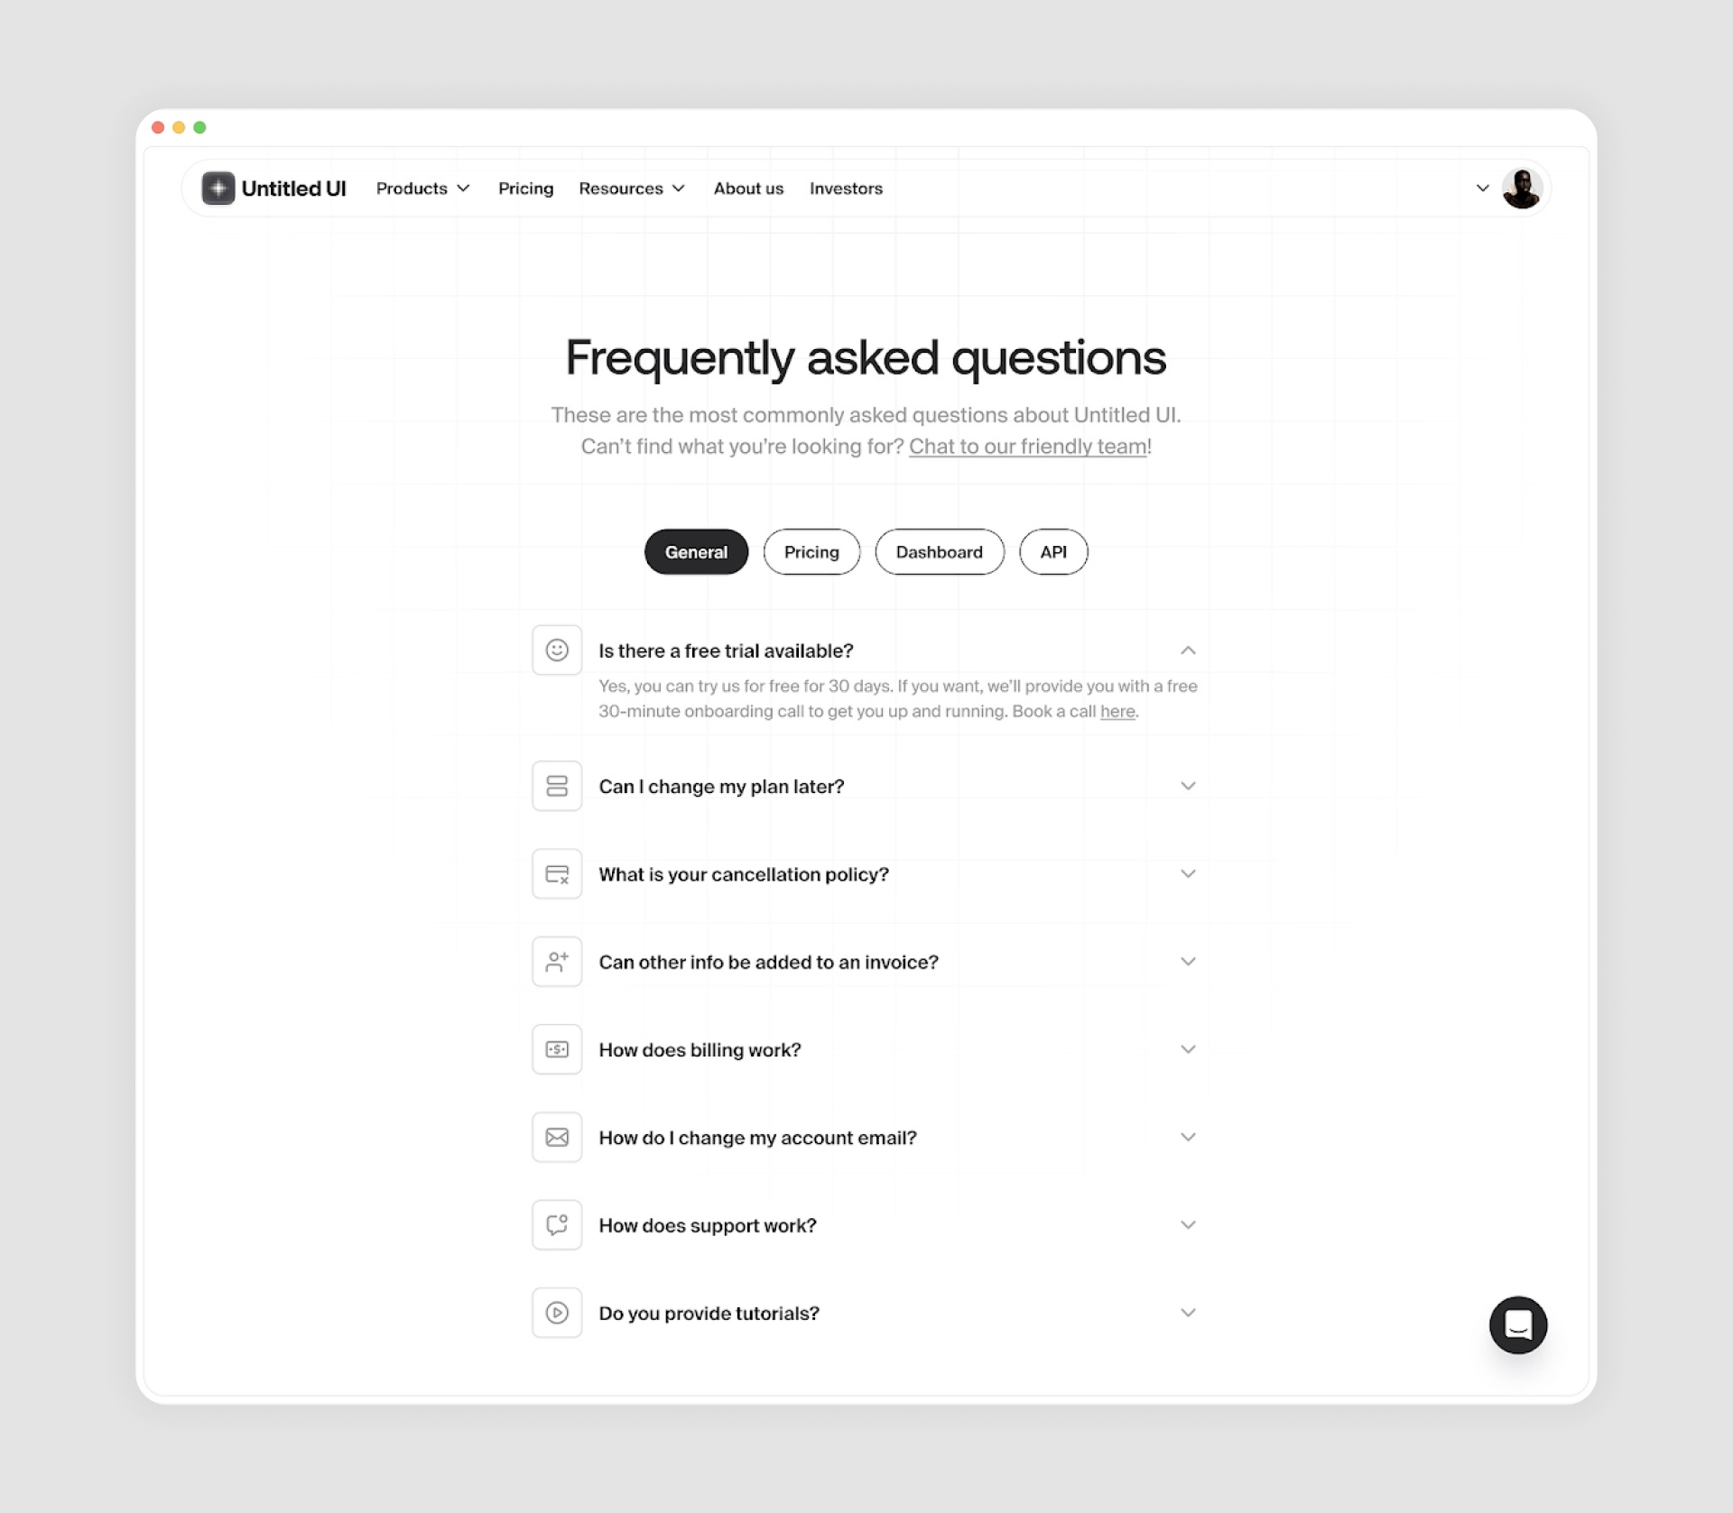Select the General FAQ tab

point(696,552)
